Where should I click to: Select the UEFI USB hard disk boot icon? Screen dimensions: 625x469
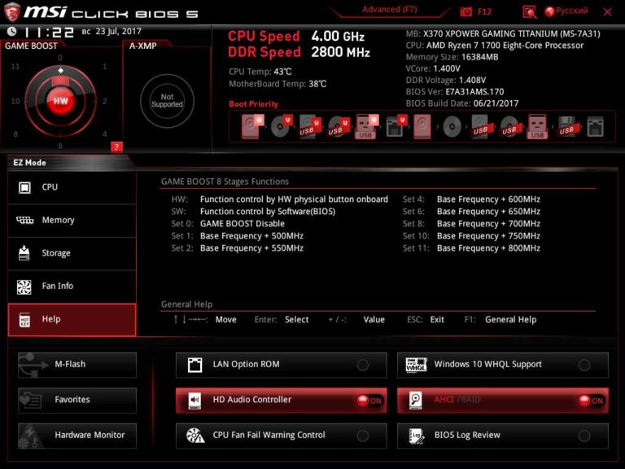pos(310,127)
